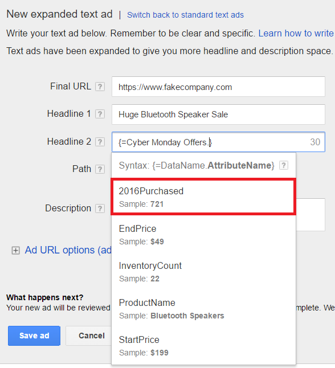Select ProductName attribute suggestion
Viewport: 335px width, 368px height.
pos(203,309)
